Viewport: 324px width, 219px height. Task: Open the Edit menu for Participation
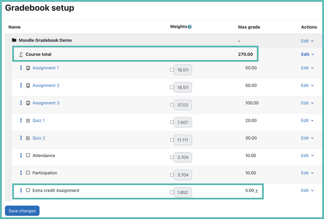(307, 173)
